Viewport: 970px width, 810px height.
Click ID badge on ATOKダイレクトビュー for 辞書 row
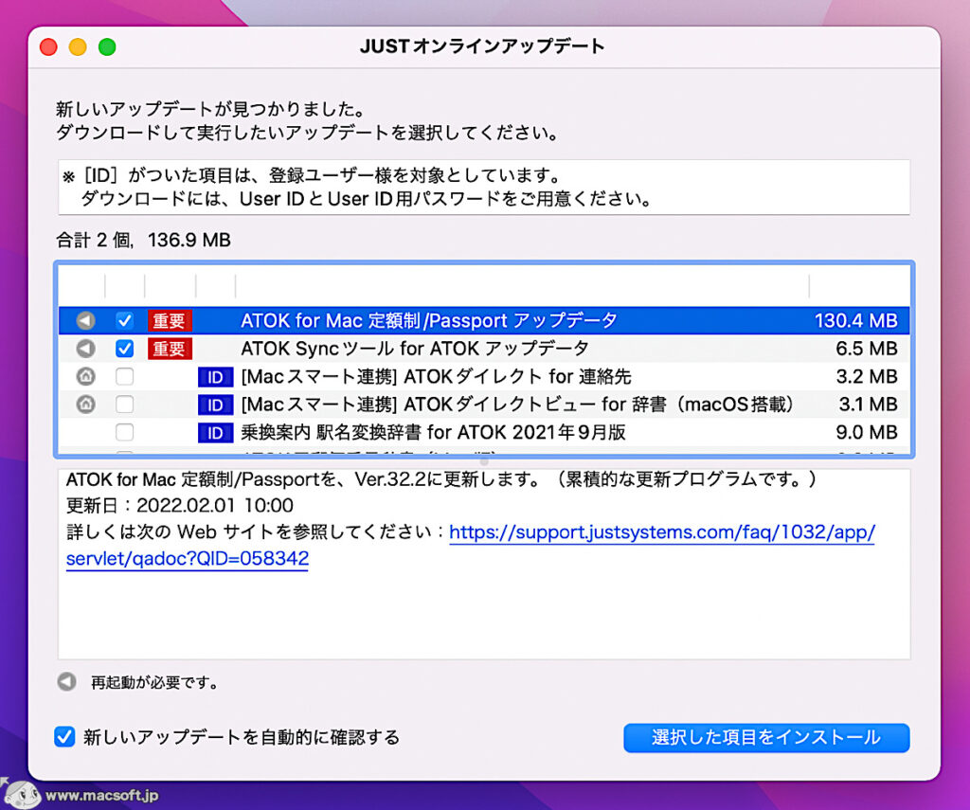(x=215, y=405)
